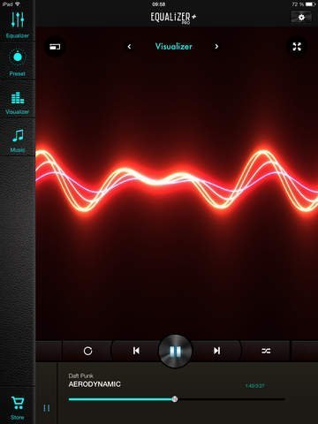Click the picture-in-picture layout icon

coord(55,47)
